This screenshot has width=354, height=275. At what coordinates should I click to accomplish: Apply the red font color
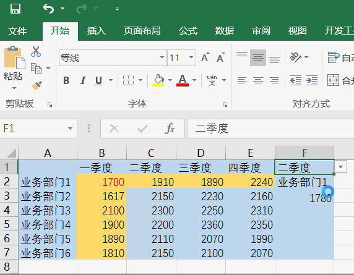click(183, 80)
